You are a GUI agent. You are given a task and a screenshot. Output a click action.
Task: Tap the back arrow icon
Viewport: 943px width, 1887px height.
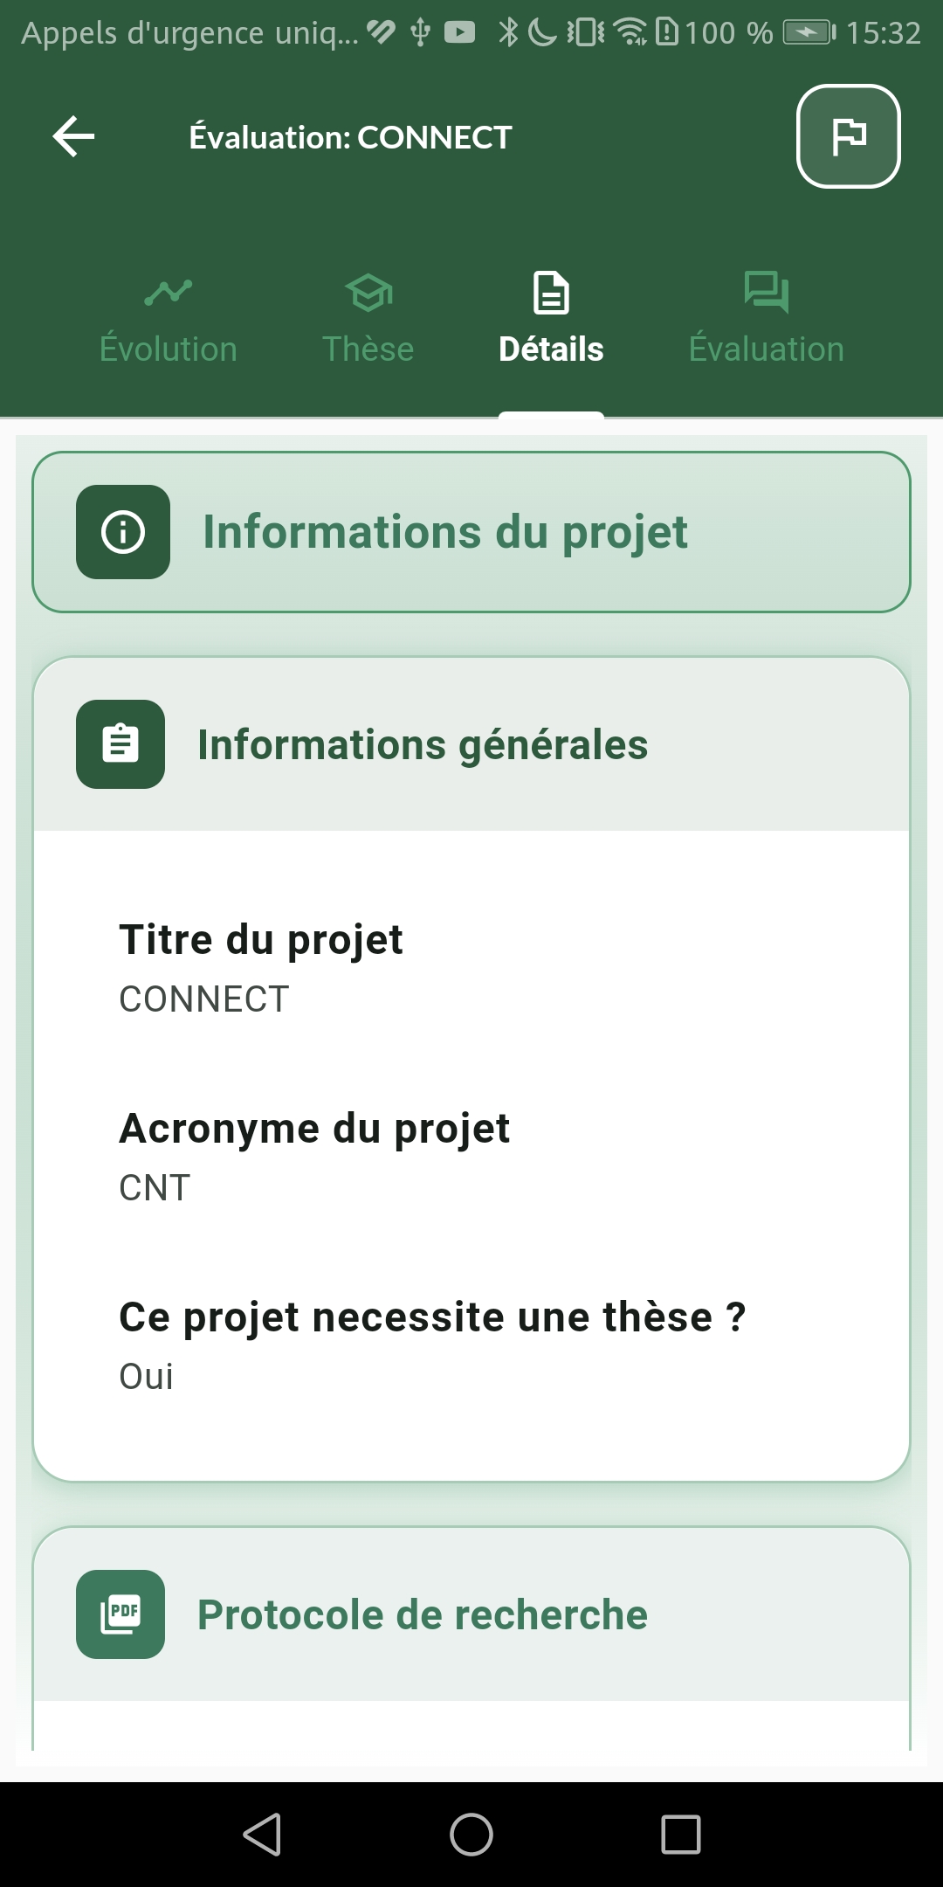(x=74, y=137)
